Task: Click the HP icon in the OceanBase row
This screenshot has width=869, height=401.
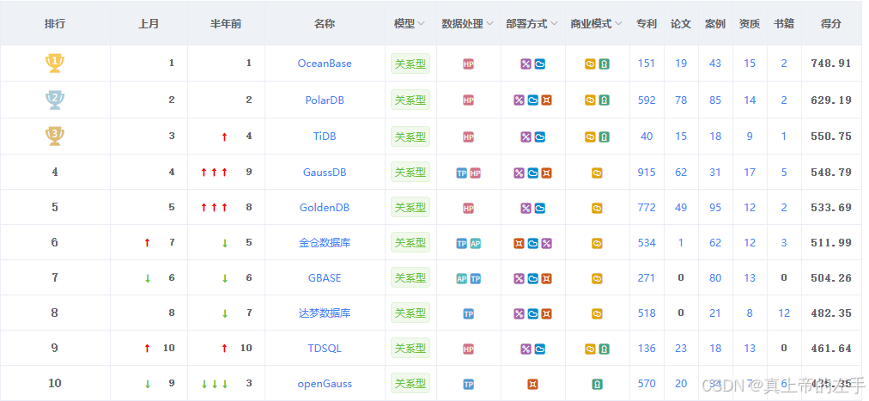Action: (468, 64)
